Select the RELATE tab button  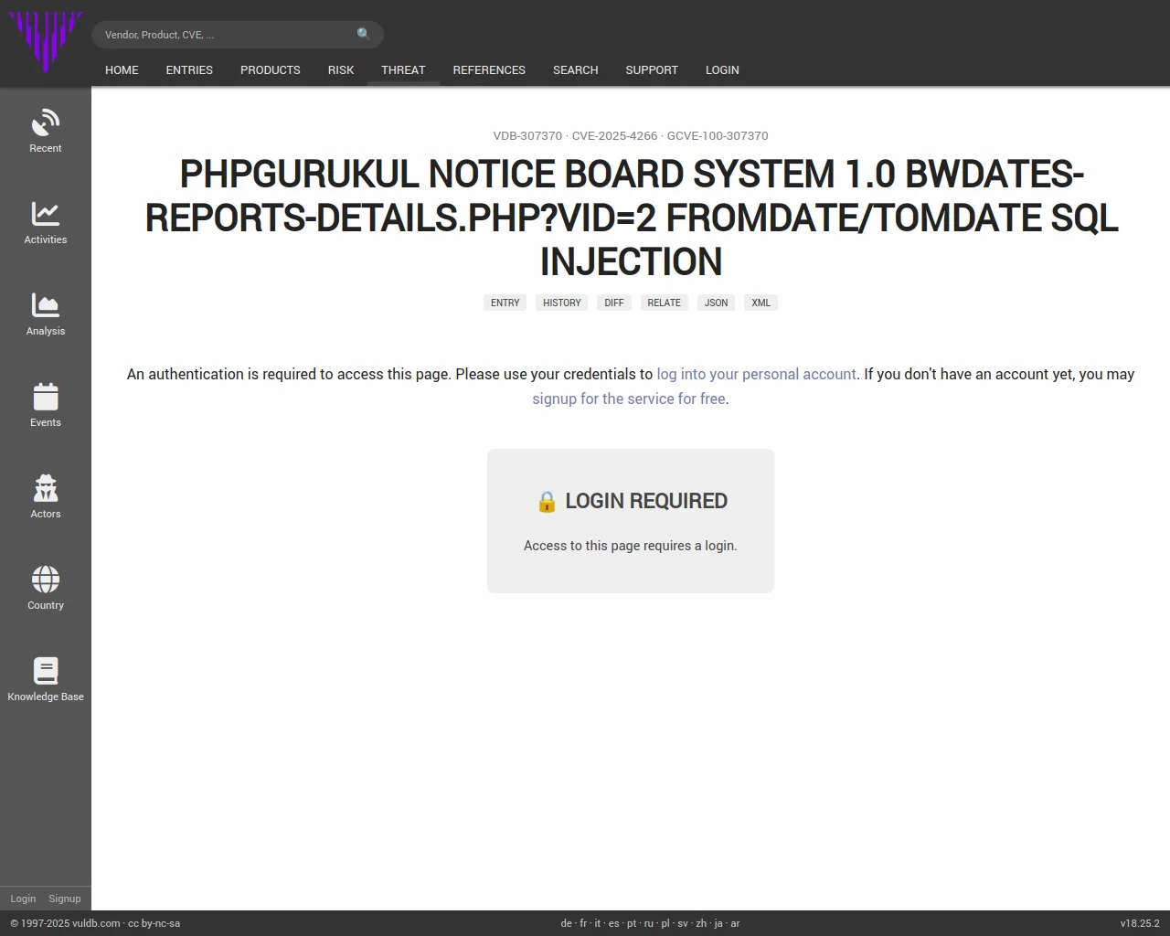coord(665,303)
